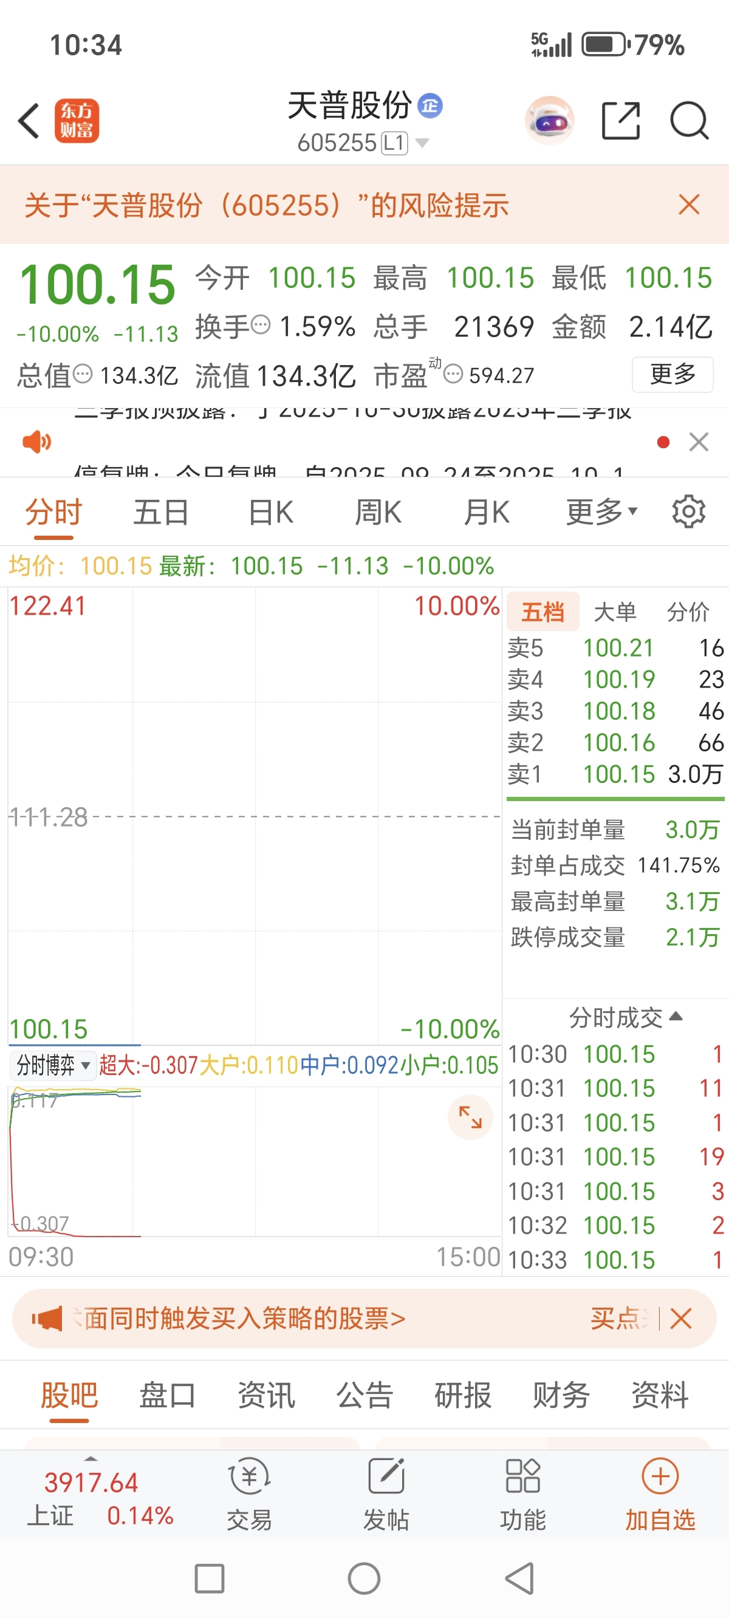Image resolution: width=729 pixels, height=1618 pixels.
Task: Tap the 卖1 100.15 order row
Action: (x=615, y=774)
